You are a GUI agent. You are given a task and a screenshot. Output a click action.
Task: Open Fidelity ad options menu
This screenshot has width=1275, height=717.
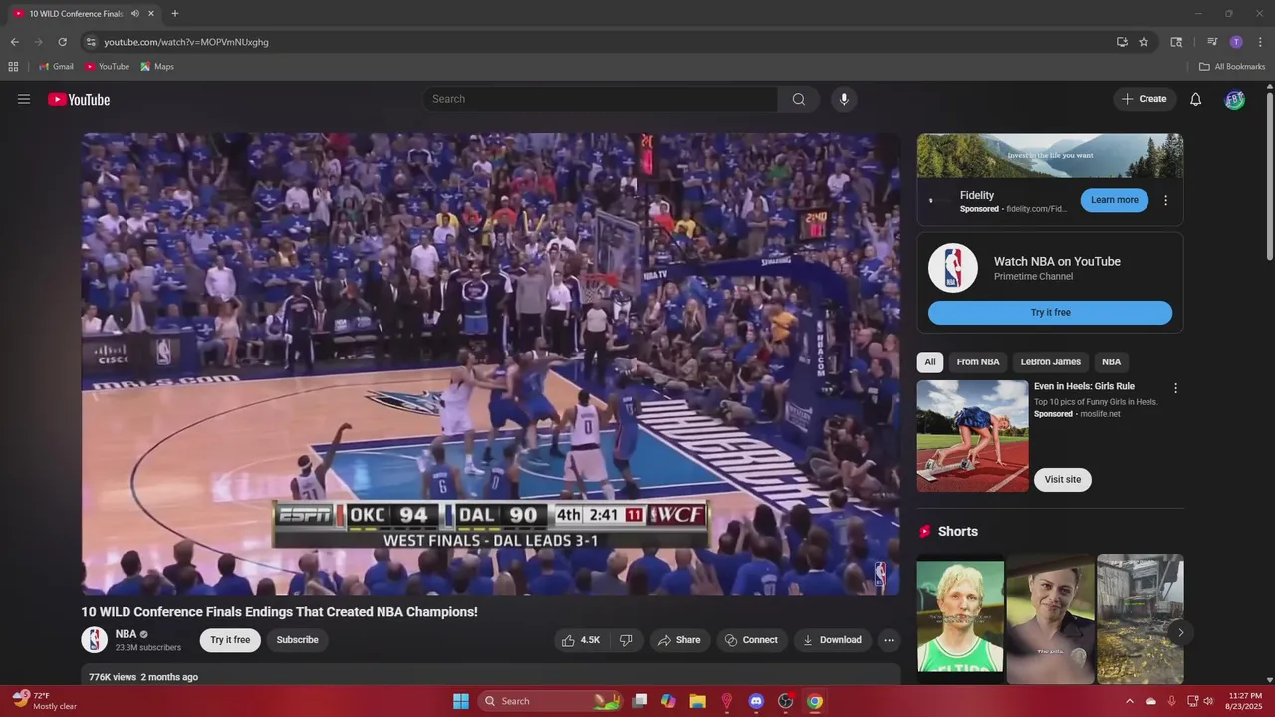(1166, 200)
